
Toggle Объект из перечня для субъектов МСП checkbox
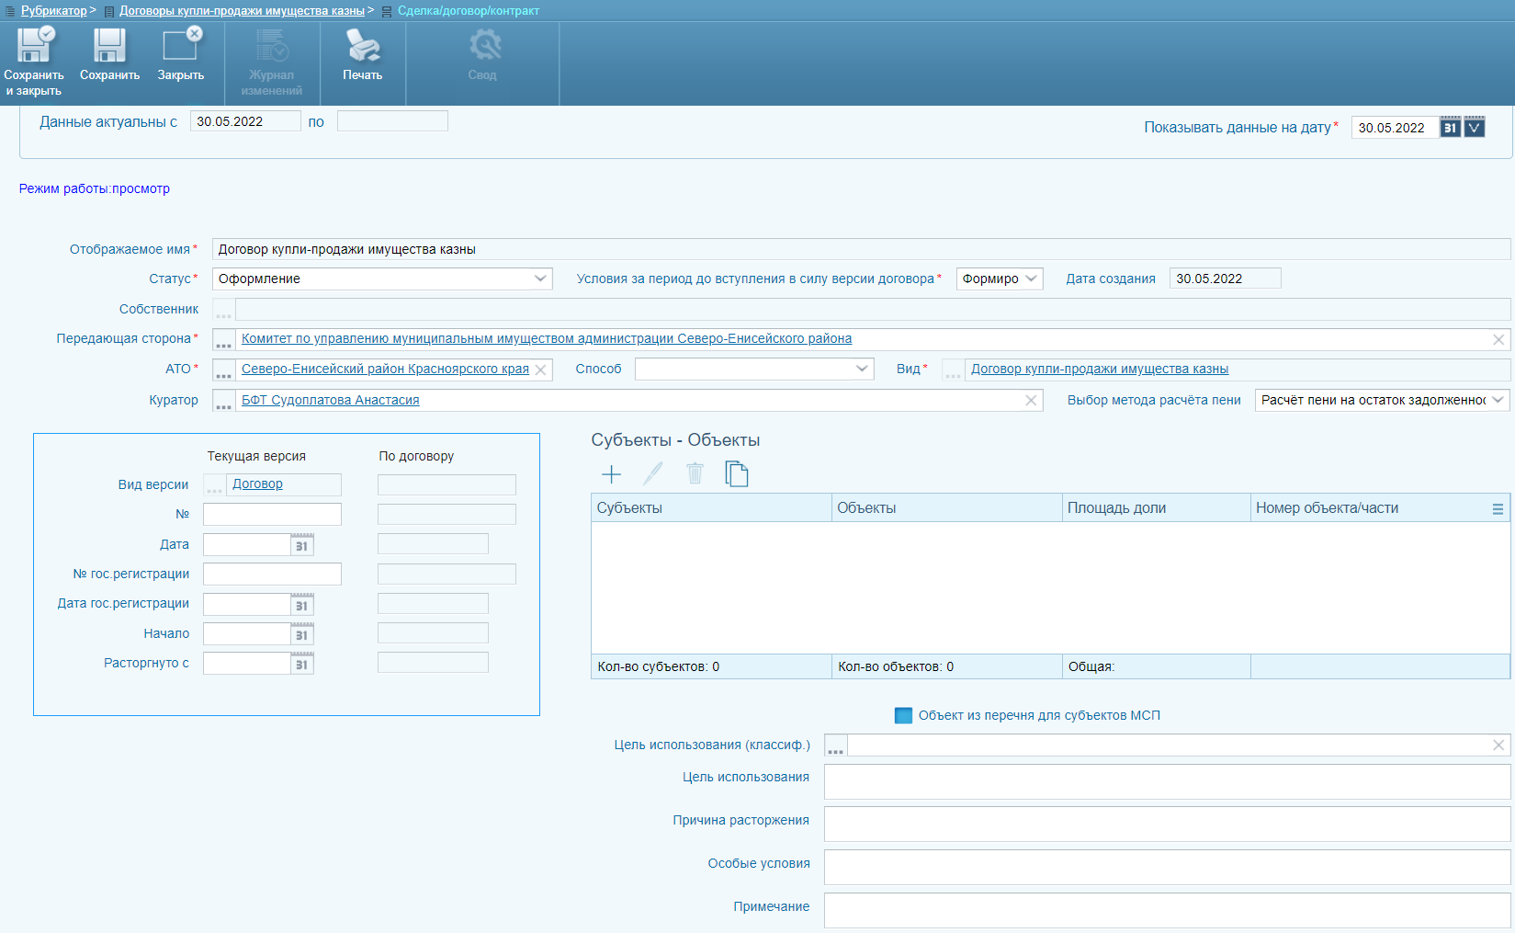tap(903, 715)
